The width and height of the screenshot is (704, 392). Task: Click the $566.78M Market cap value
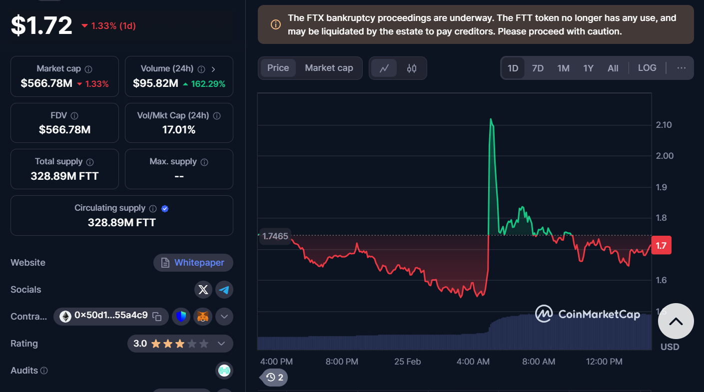[46, 83]
